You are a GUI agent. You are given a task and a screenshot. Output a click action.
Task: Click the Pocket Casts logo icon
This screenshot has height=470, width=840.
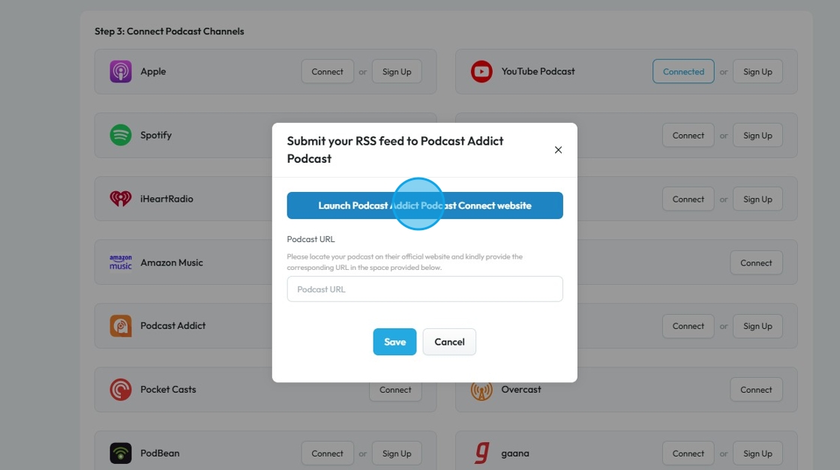[120, 390]
